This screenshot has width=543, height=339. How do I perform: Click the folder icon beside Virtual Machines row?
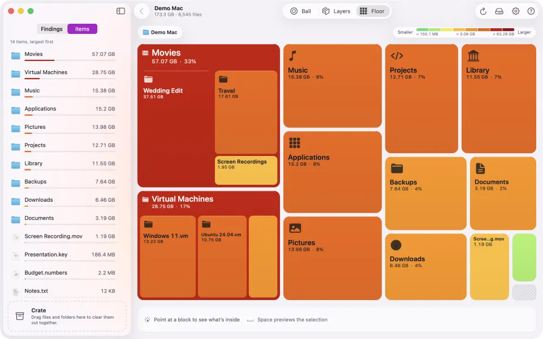coord(16,74)
